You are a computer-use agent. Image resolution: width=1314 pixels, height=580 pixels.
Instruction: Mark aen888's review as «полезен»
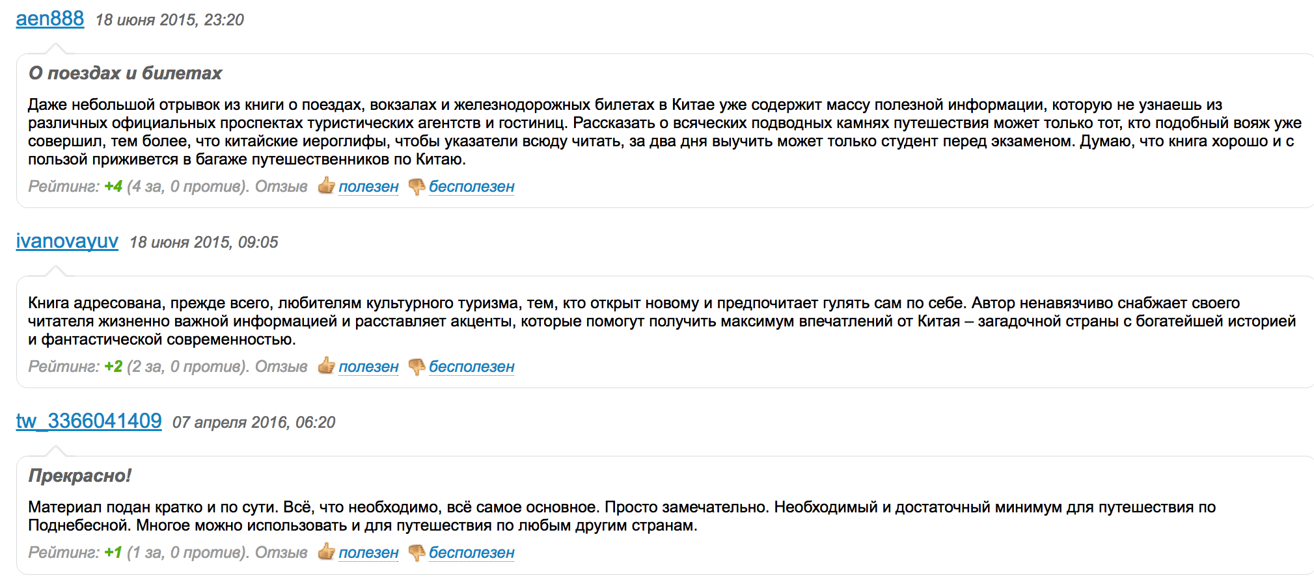pyautogui.click(x=368, y=187)
